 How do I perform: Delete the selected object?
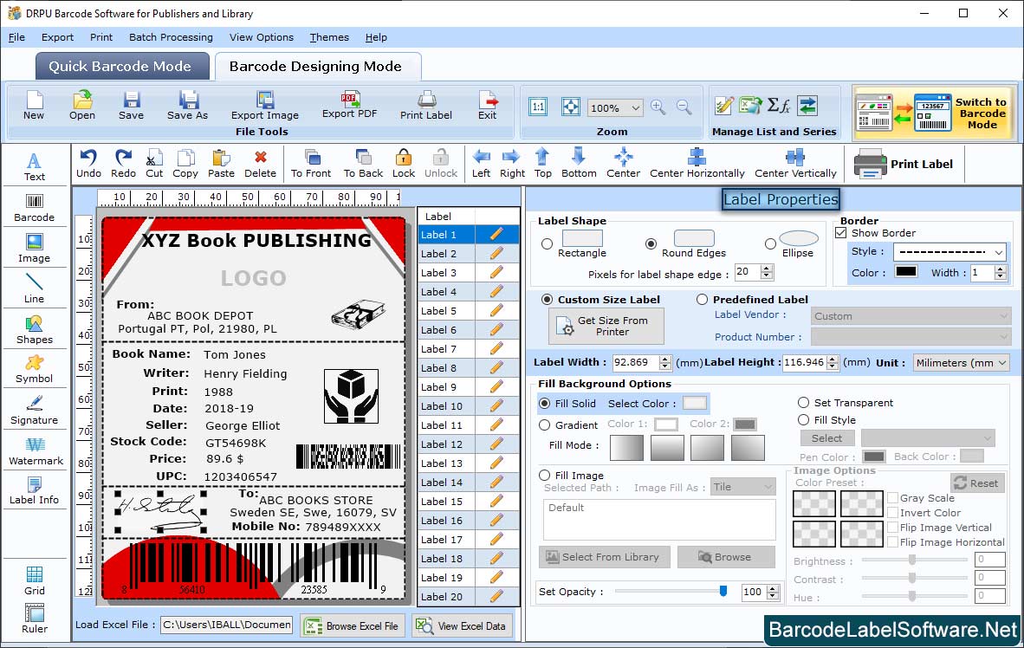pyautogui.click(x=261, y=164)
